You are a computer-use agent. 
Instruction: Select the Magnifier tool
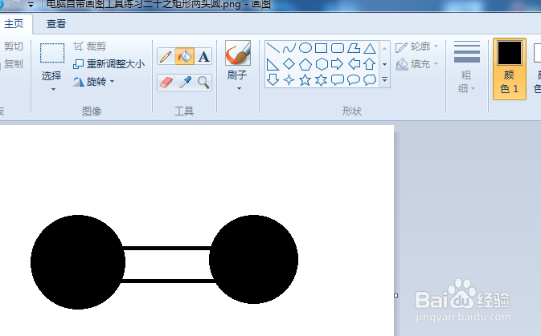click(203, 83)
